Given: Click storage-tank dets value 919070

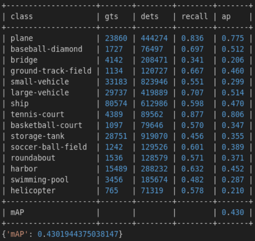Looking at the screenshot, I should coord(154,136).
